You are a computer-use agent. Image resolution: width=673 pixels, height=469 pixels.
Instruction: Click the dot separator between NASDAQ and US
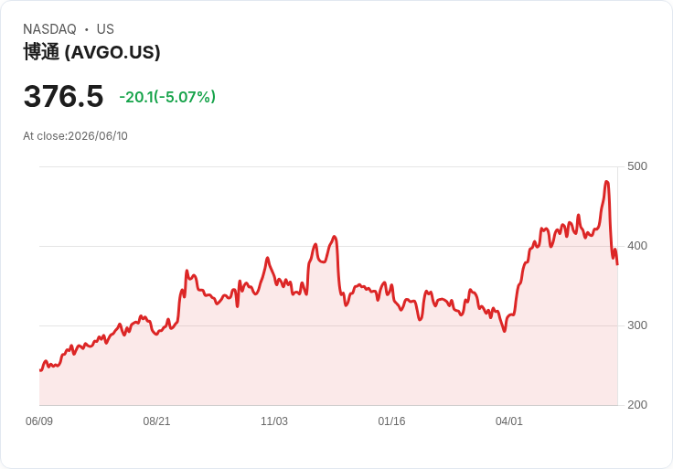tap(86, 29)
